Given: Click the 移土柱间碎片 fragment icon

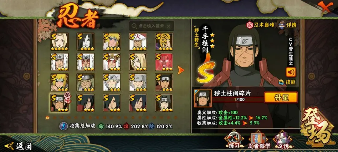Looking at the screenshot, I should [203, 98].
